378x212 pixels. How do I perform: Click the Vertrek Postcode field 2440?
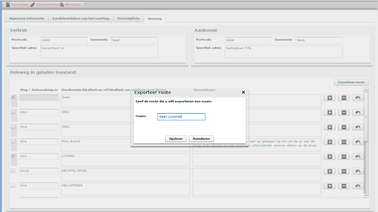tap(64, 40)
